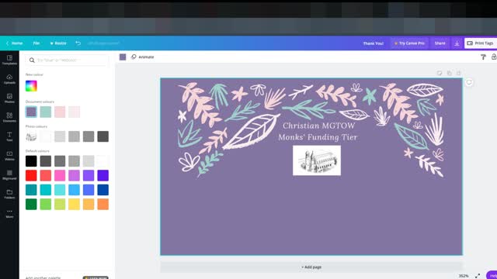Select the navy blue default colour swatch
This screenshot has height=279, width=497.
(x=103, y=190)
